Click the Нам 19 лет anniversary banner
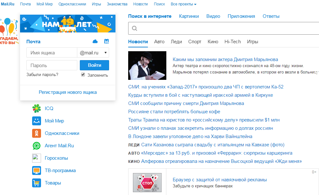 [68, 24]
